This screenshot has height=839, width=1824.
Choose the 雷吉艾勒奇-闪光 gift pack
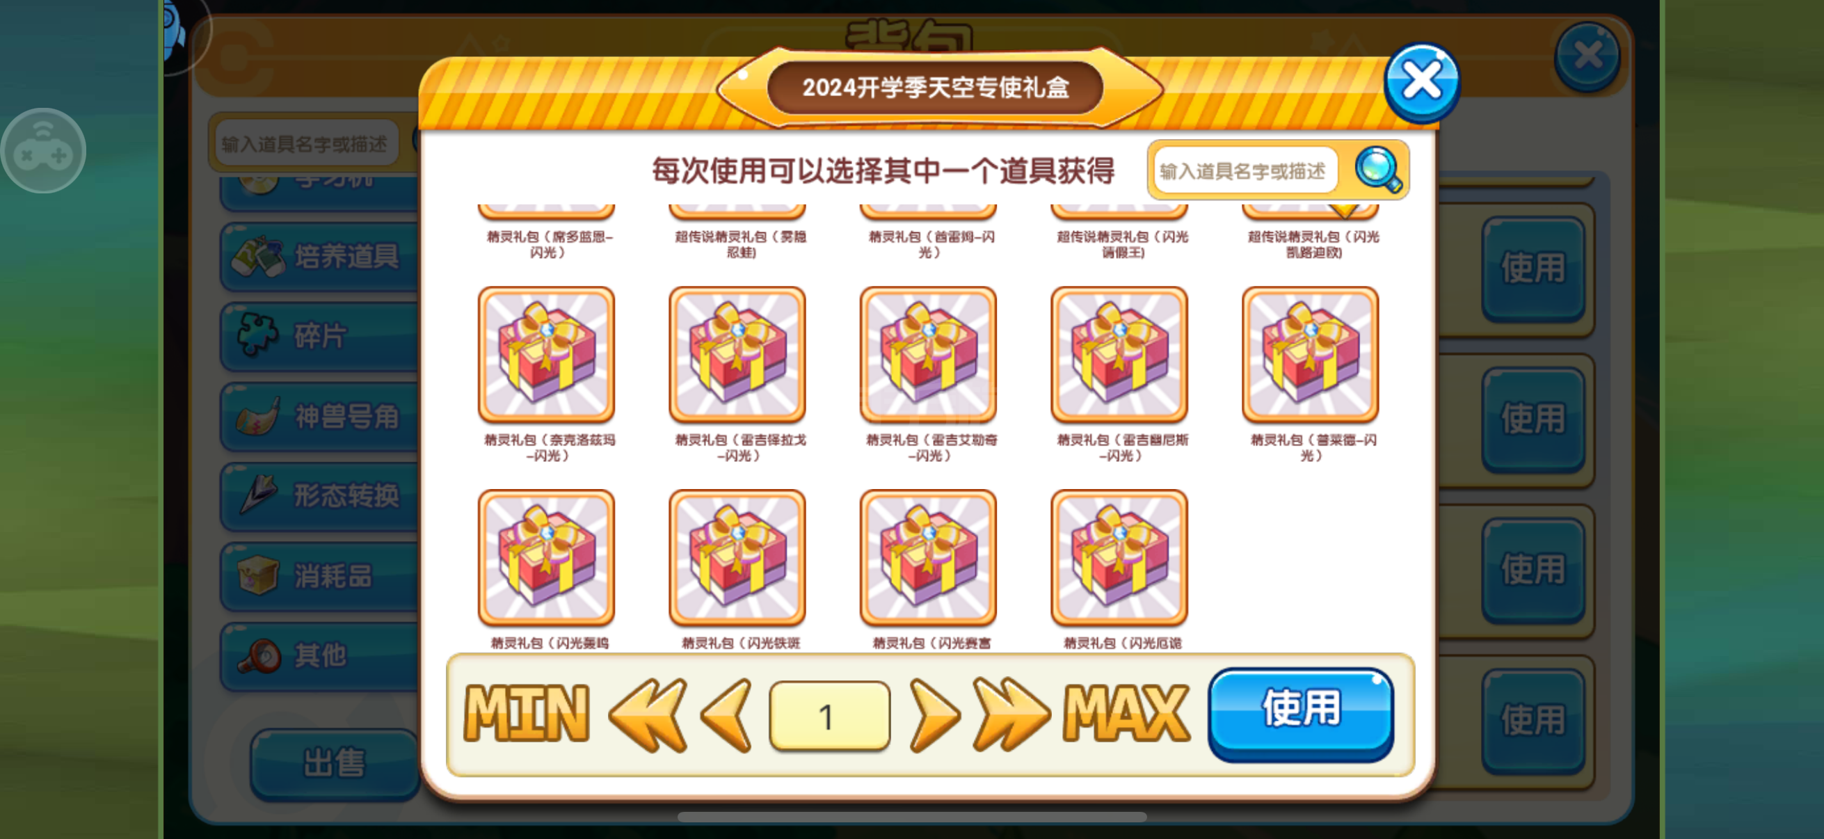coord(928,354)
